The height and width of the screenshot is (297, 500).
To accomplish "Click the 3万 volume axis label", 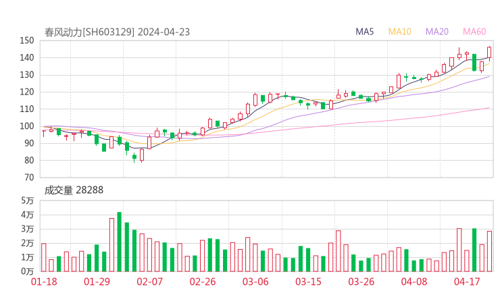I will (28, 229).
